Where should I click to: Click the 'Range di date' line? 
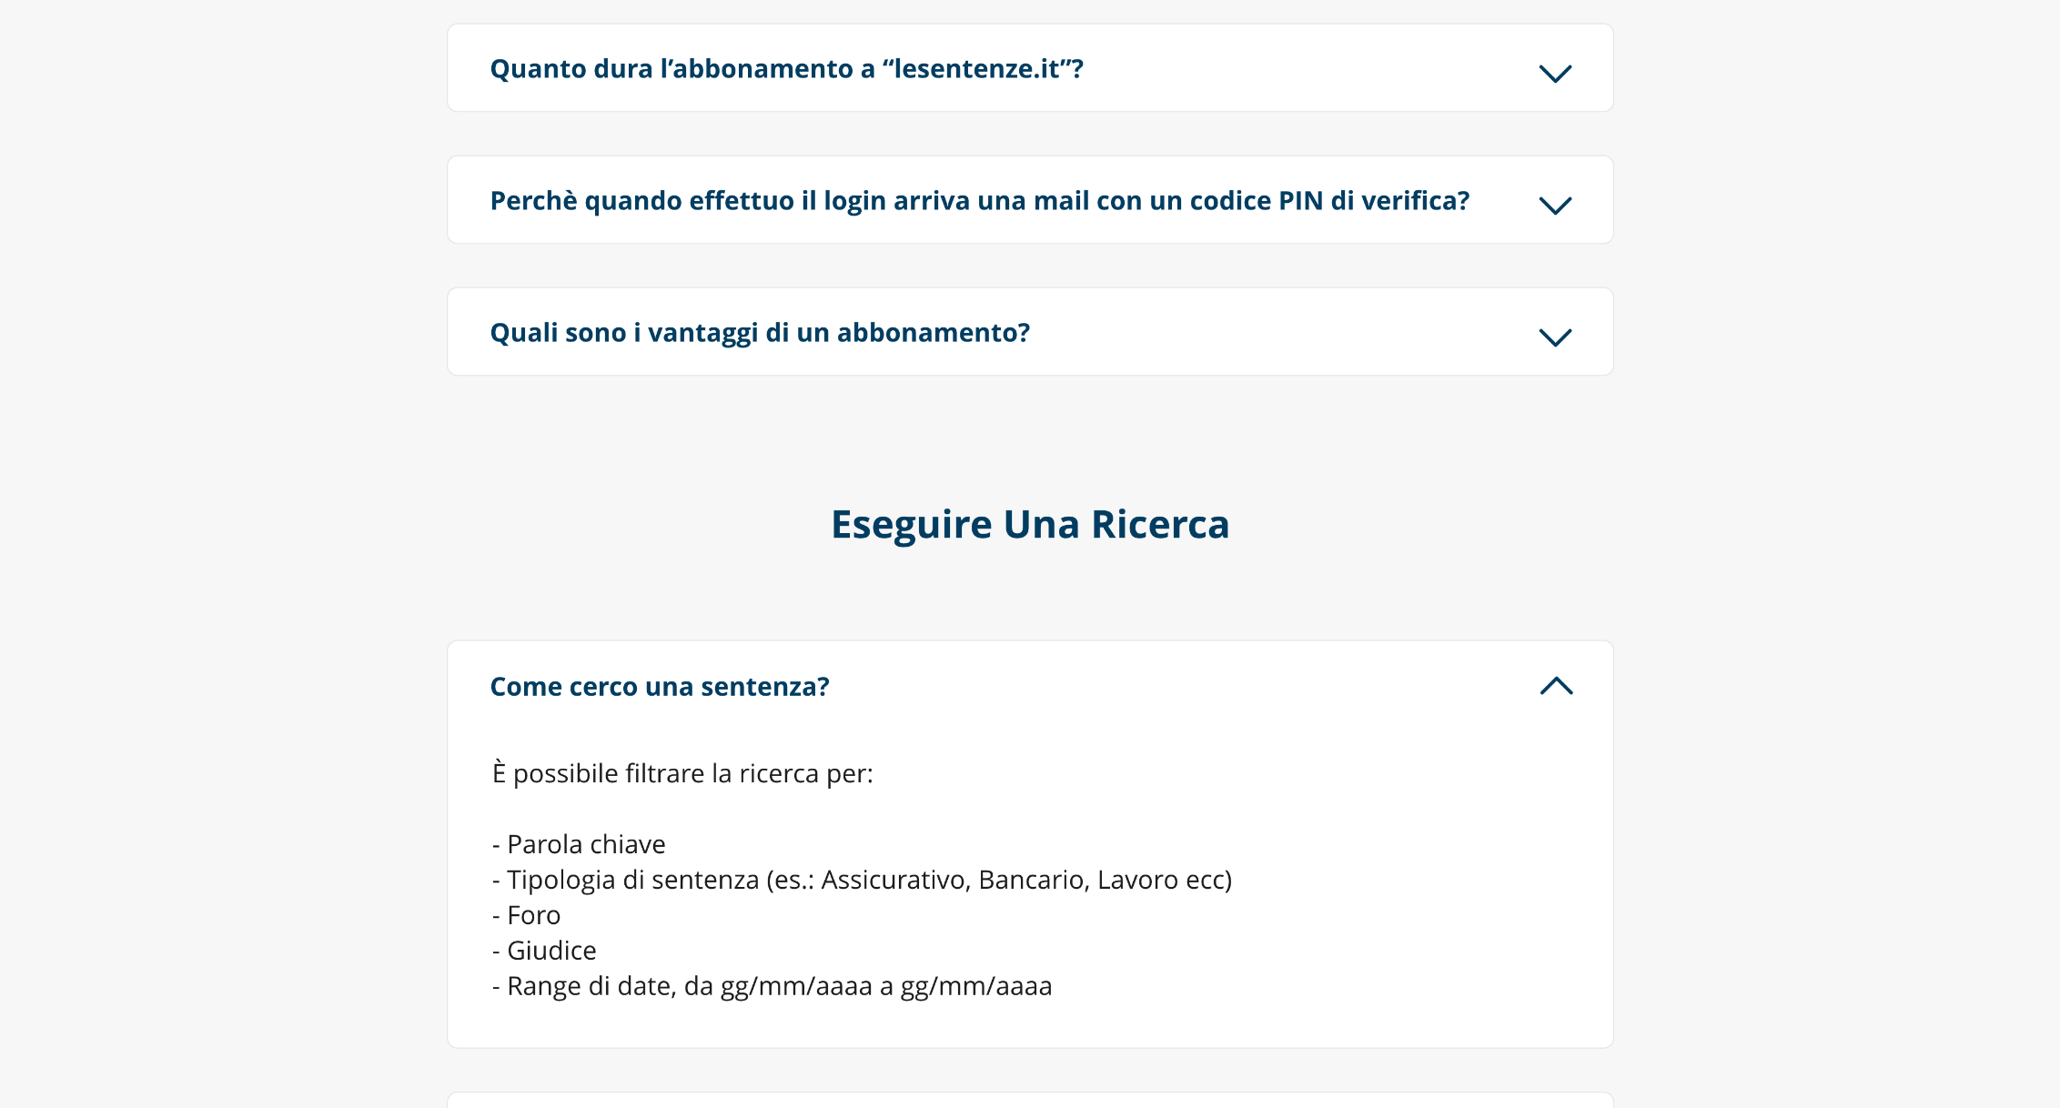[x=772, y=986]
